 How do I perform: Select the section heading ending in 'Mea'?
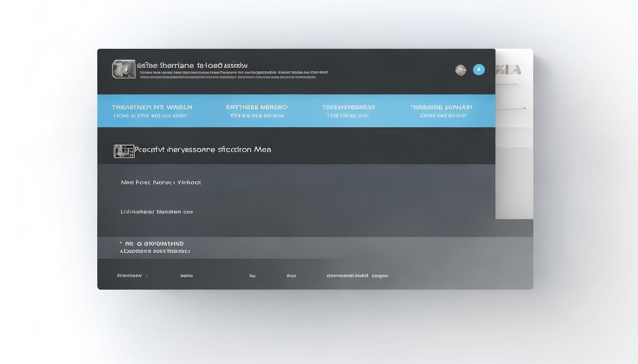203,149
